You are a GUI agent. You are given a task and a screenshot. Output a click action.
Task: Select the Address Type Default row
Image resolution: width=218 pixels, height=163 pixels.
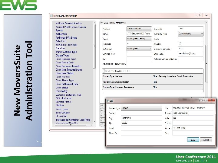point(153,76)
